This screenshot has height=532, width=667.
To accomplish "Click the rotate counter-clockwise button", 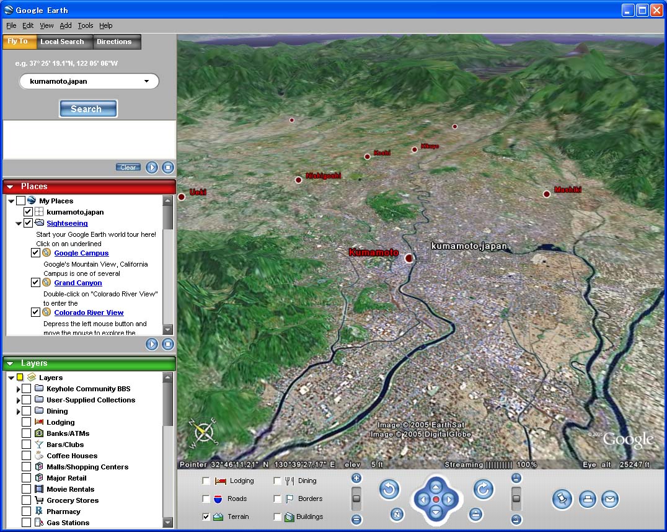I will 389,490.
